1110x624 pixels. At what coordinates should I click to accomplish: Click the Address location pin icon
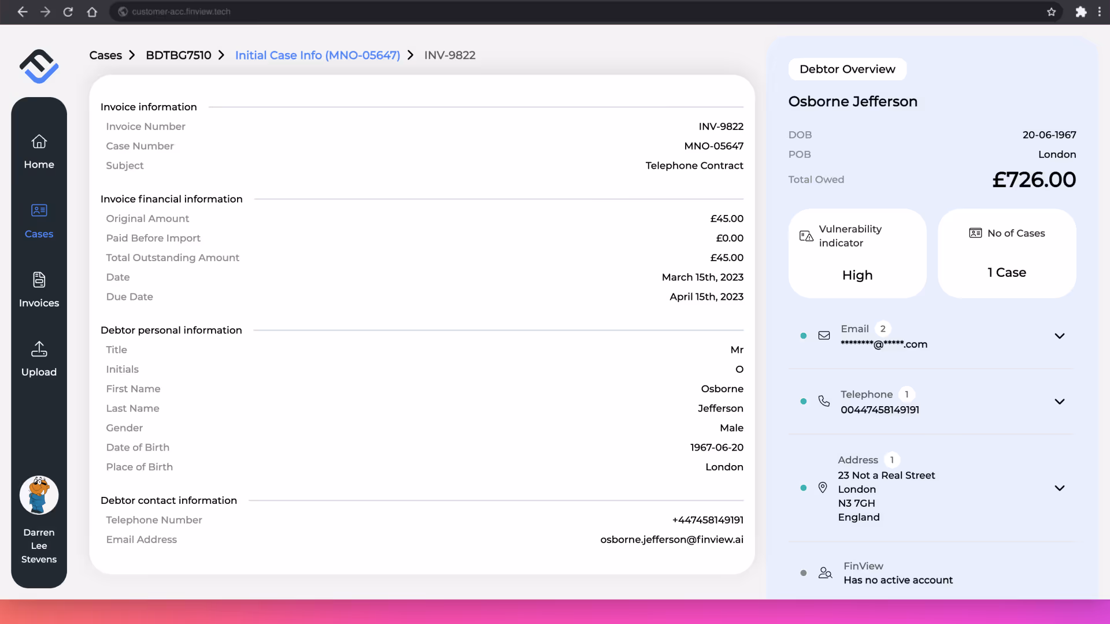823,488
